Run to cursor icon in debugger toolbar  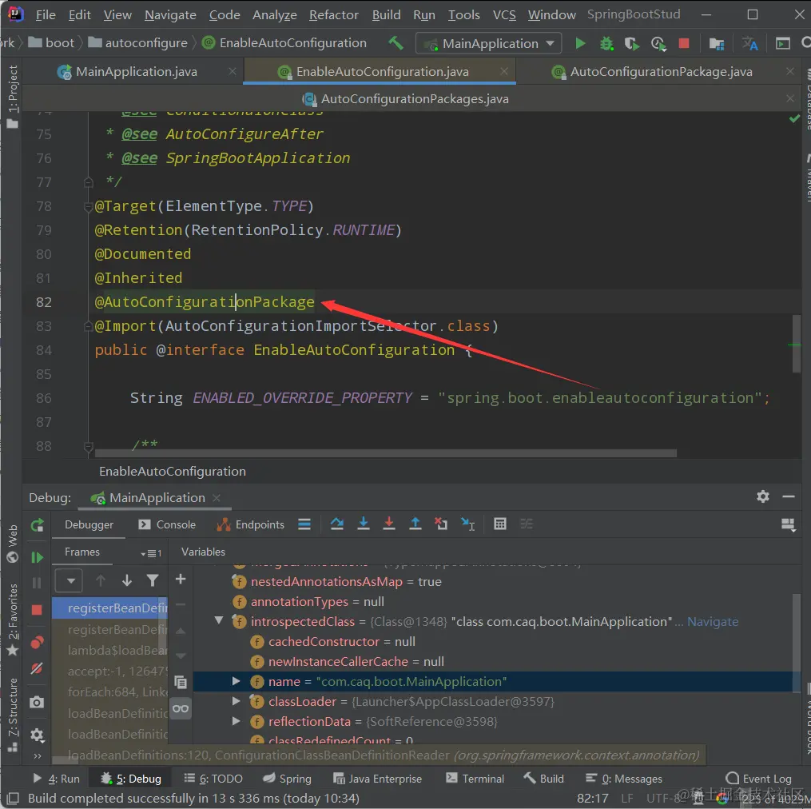click(x=467, y=524)
